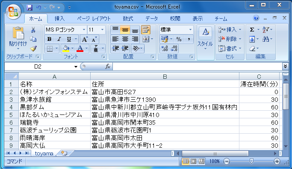292x169 pixels.
Task: Align cell content to the bottom
Action: coord(135,30)
